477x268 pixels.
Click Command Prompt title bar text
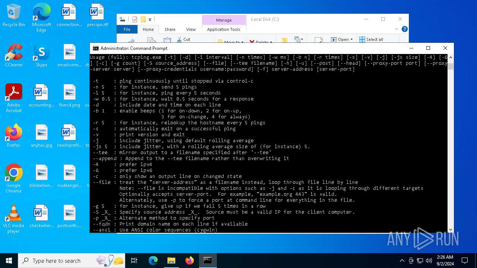click(x=134, y=48)
